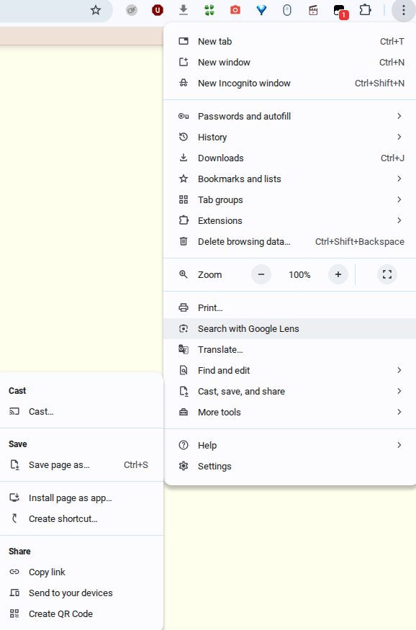Open Downloads from the menu
Screen dimensions: 416x630
point(289,158)
